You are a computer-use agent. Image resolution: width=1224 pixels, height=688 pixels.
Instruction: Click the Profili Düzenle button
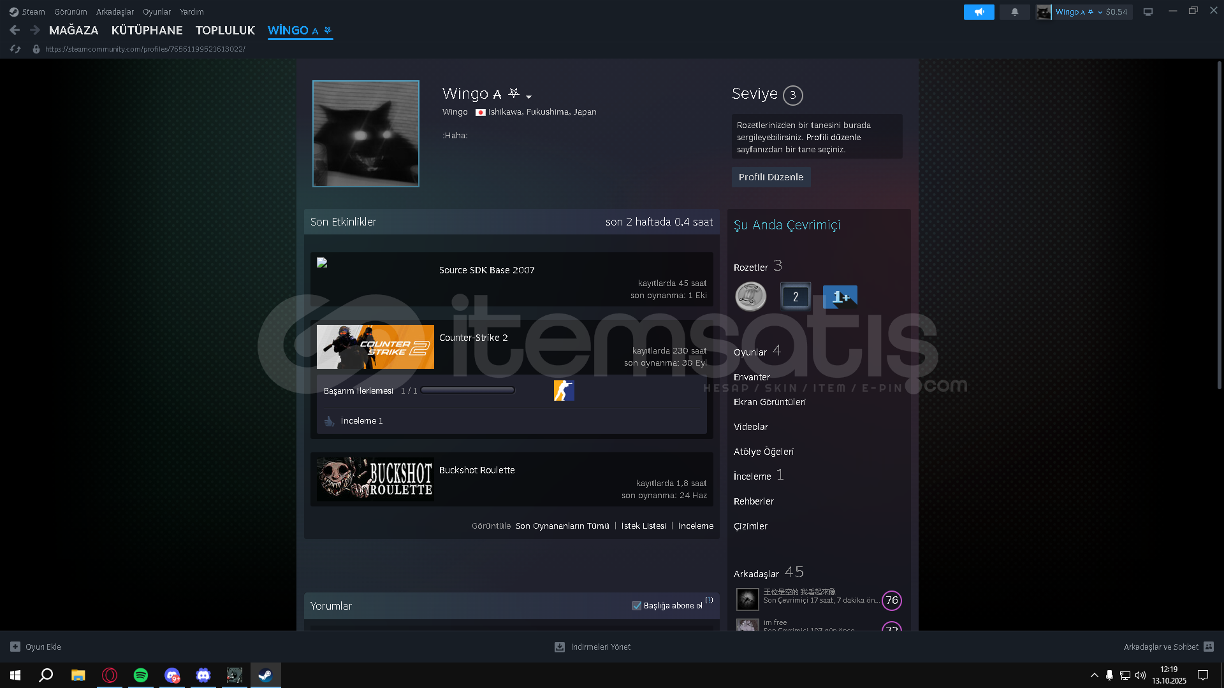click(x=771, y=177)
